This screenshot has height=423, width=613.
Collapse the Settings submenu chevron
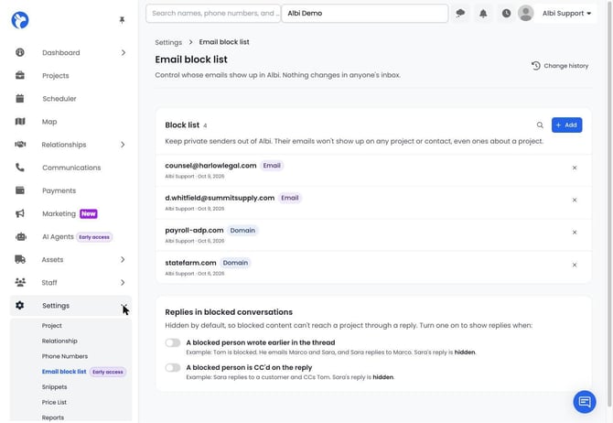[124, 306]
